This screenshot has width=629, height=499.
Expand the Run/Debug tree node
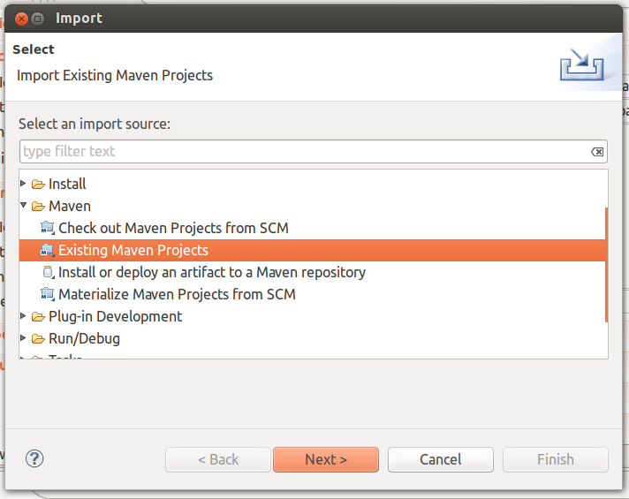(23, 337)
